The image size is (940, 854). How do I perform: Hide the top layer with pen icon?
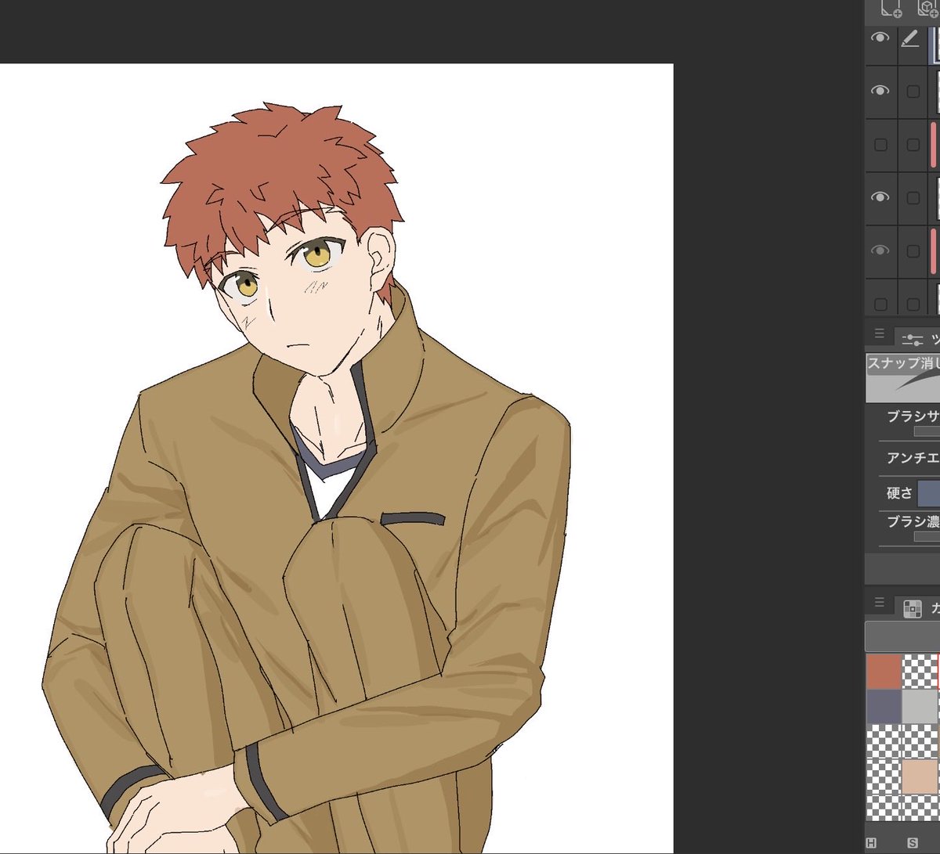coord(880,38)
